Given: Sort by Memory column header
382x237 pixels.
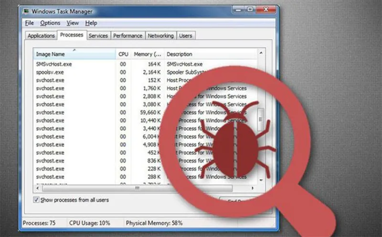Looking at the screenshot, I should tap(148, 54).
